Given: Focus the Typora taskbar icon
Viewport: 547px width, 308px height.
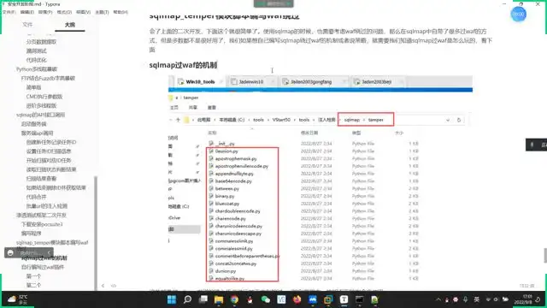Looking at the screenshot, I should coord(344,299).
